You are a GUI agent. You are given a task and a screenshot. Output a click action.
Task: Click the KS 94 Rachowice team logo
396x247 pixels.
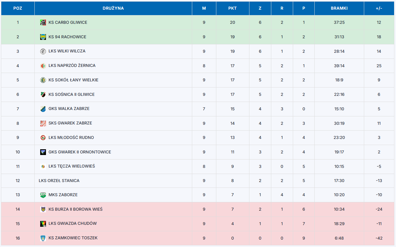[x=43, y=37]
